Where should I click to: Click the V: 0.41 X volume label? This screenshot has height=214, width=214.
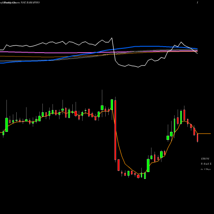(x=206, y=164)
